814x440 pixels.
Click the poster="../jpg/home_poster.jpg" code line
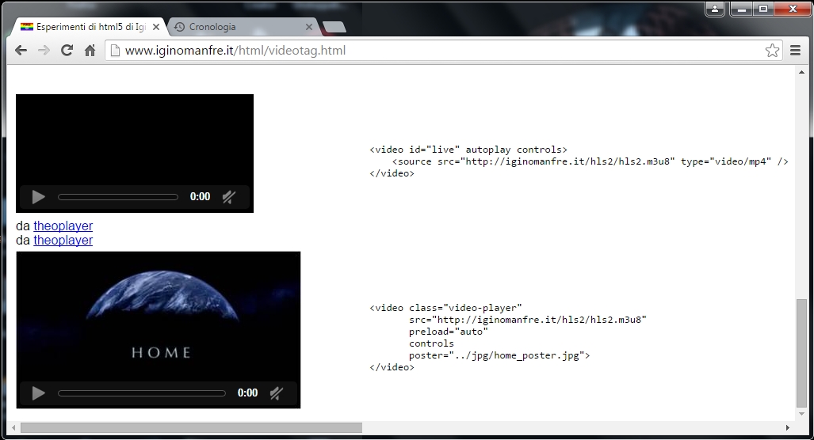point(499,355)
